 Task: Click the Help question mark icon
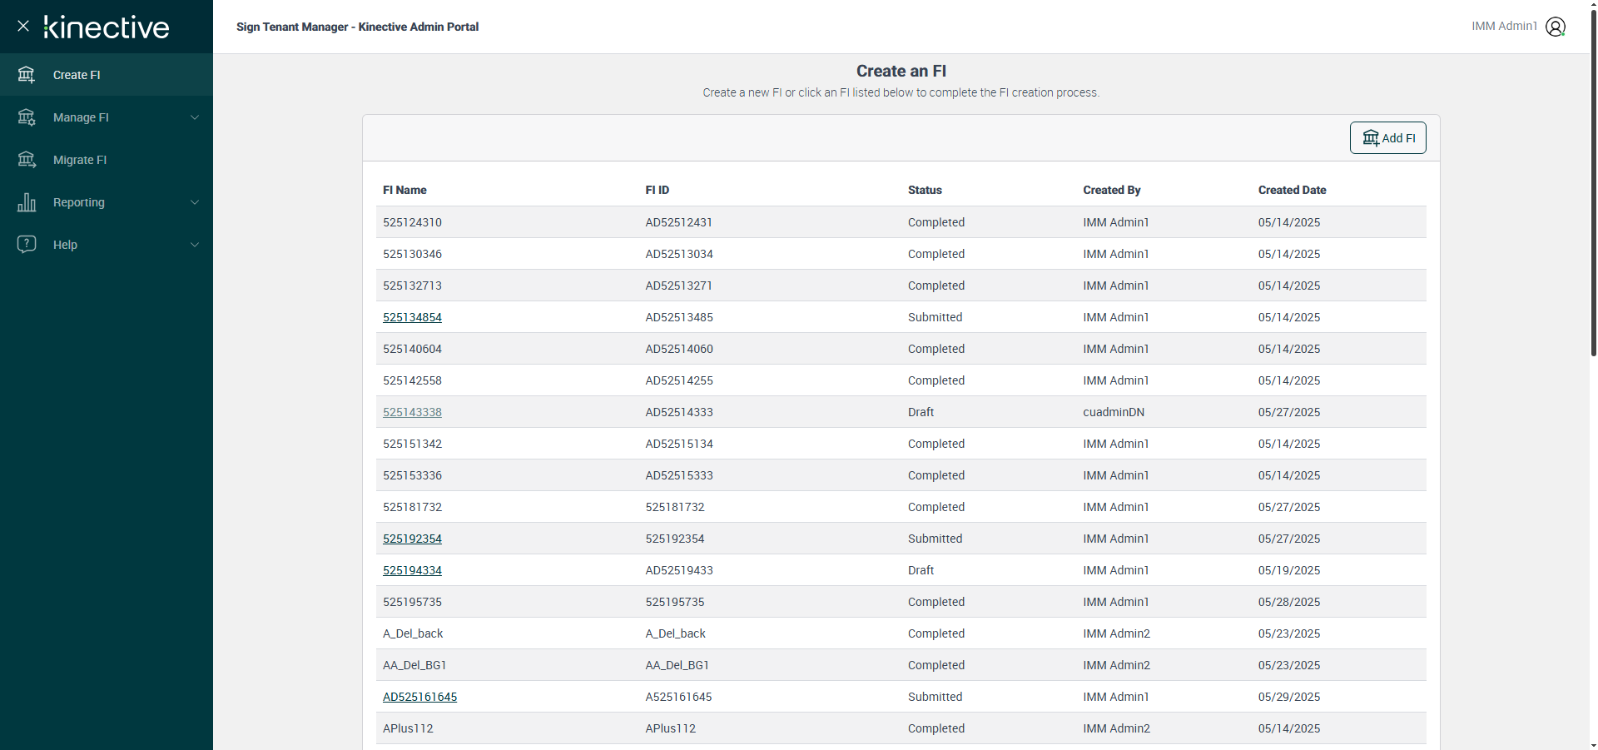[x=27, y=244]
